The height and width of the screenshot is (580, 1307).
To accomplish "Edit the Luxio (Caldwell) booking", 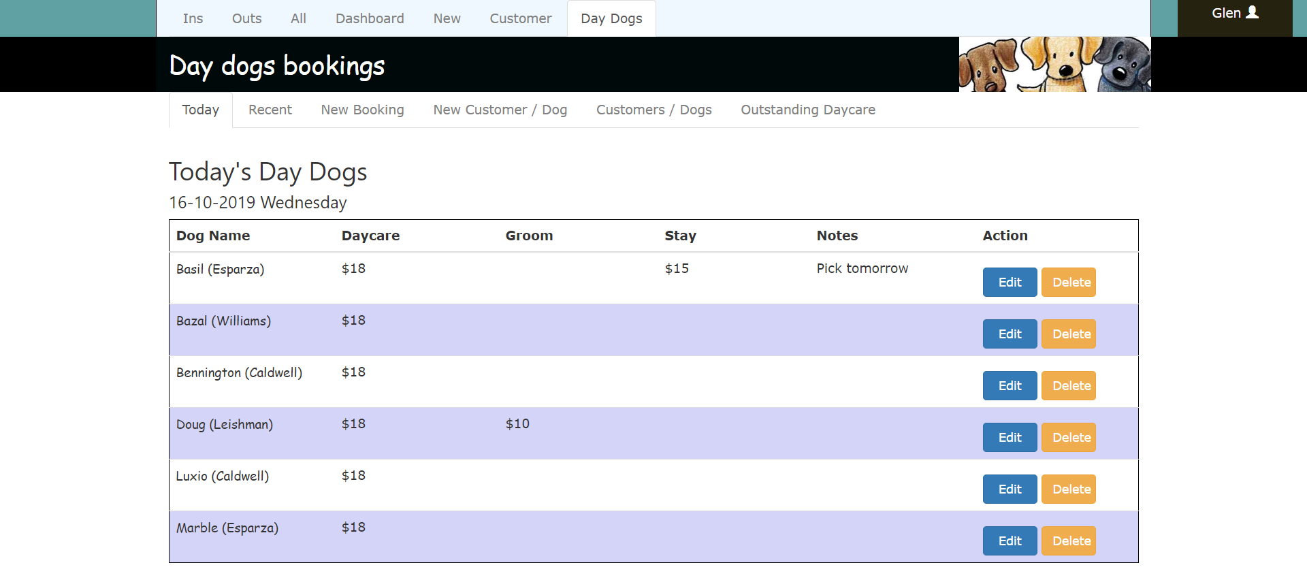I will point(1010,489).
